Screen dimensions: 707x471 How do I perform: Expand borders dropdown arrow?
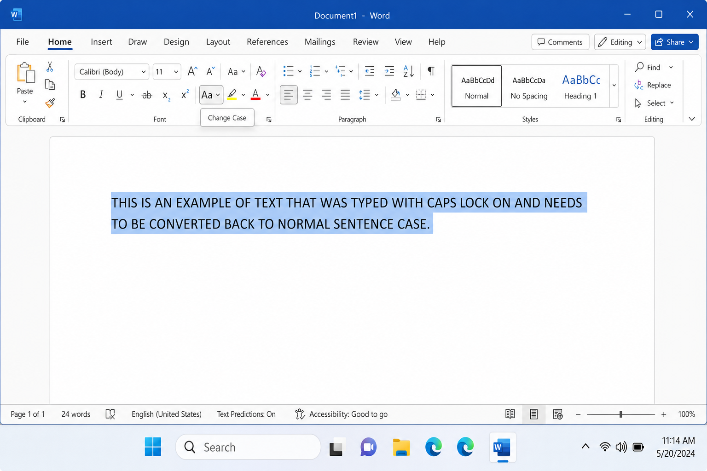point(432,95)
